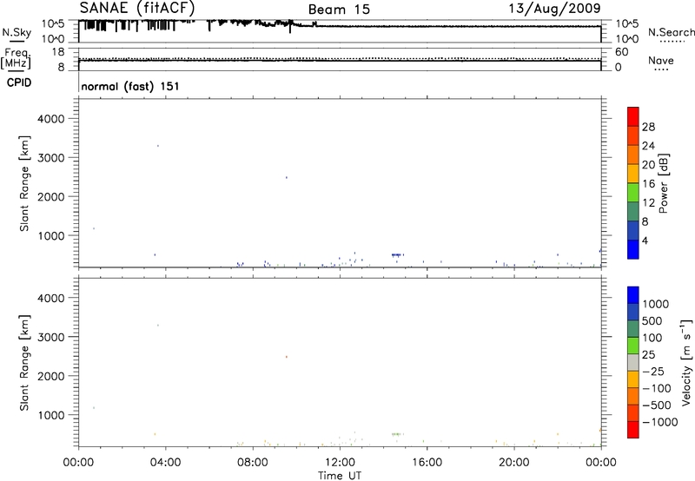This screenshot has width=695, height=481.
Task: Click the 60 tick on Nave axis
Action: pyautogui.click(x=622, y=52)
